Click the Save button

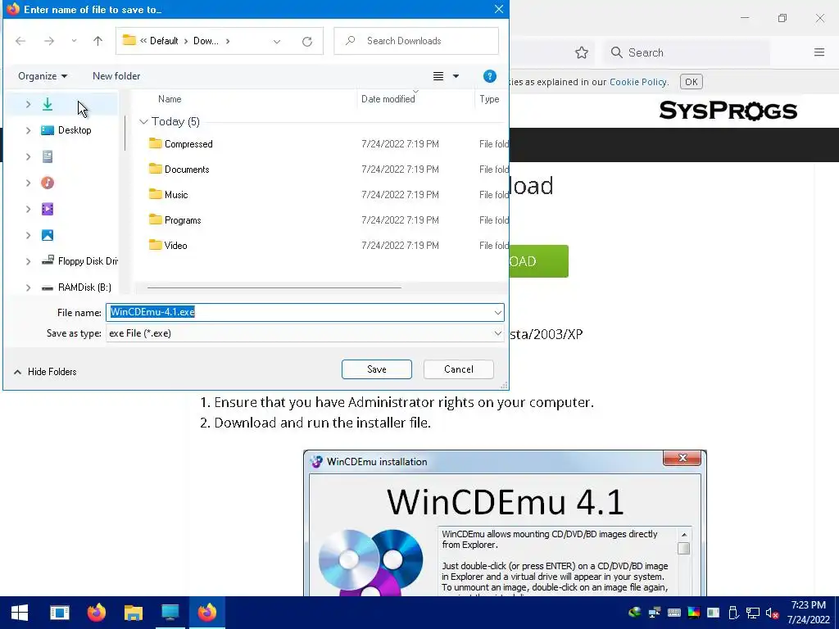tap(377, 369)
